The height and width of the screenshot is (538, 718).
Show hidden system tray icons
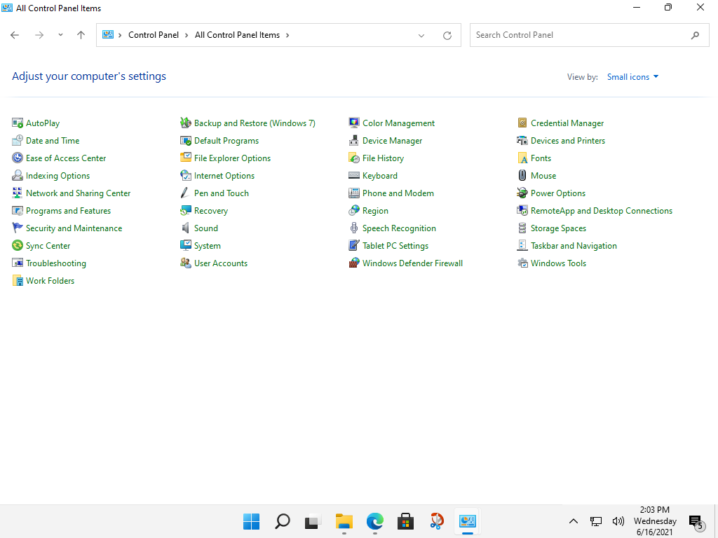pos(574,521)
